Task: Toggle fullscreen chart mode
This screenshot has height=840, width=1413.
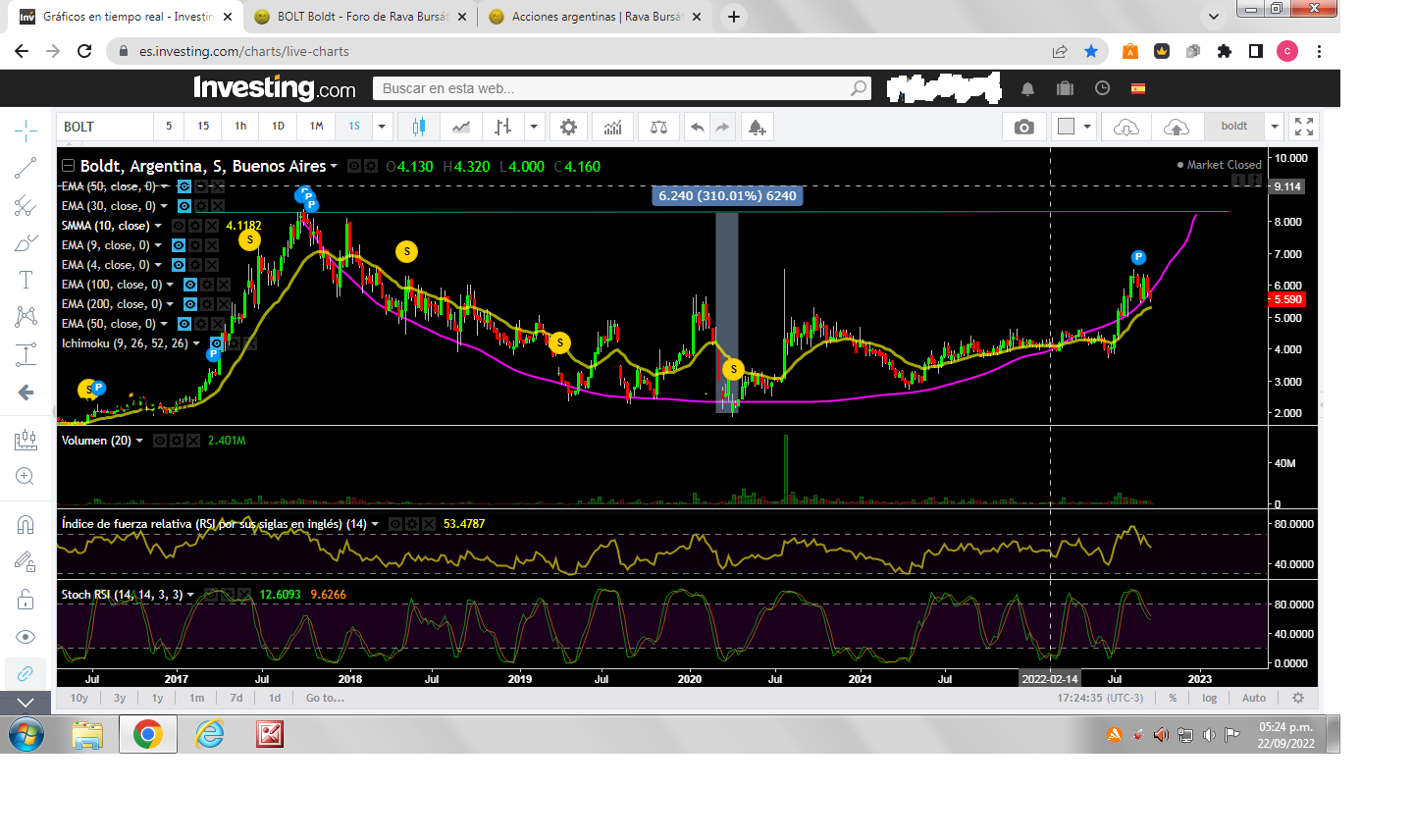Action: click(x=1304, y=127)
